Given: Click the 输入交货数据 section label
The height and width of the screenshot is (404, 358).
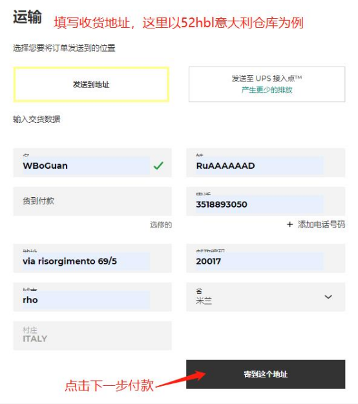Looking at the screenshot, I should coord(37,120).
